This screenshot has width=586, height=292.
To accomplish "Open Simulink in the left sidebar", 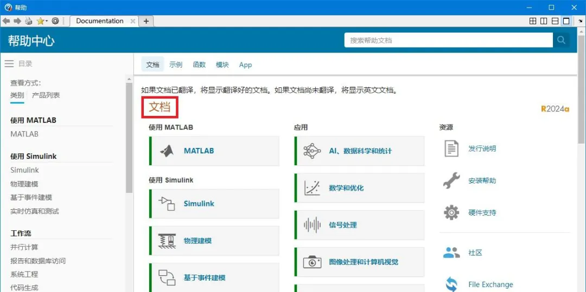I will click(x=24, y=170).
